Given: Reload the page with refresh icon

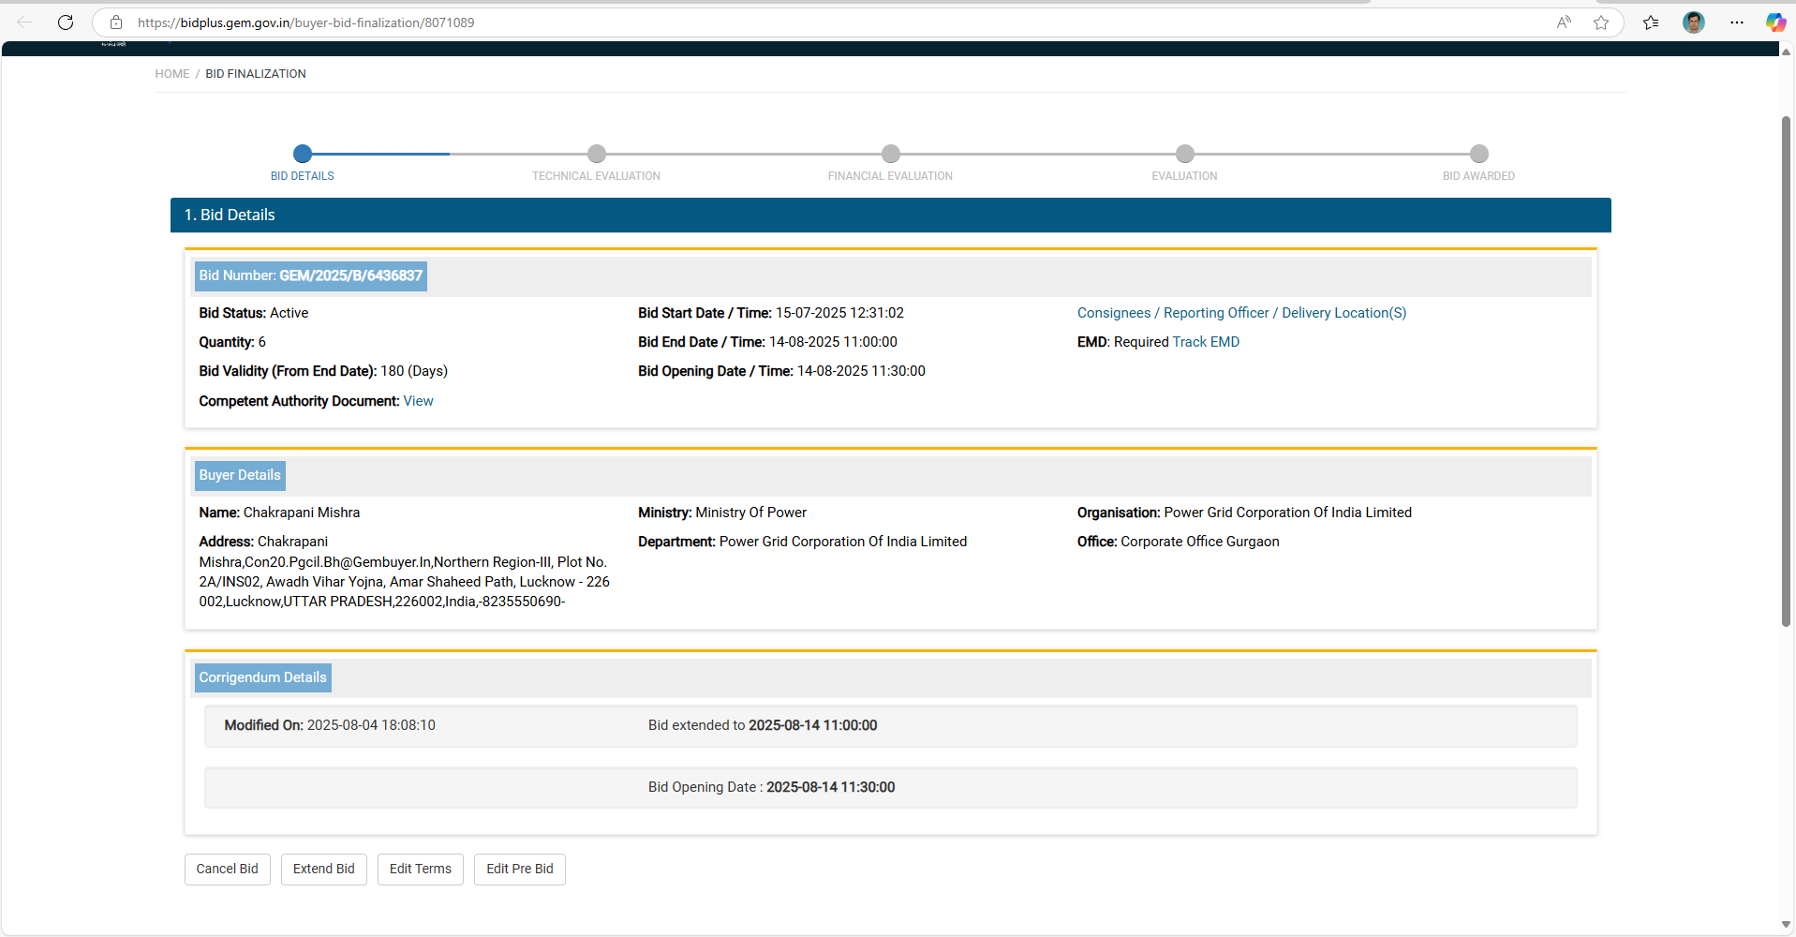Looking at the screenshot, I should point(66,22).
